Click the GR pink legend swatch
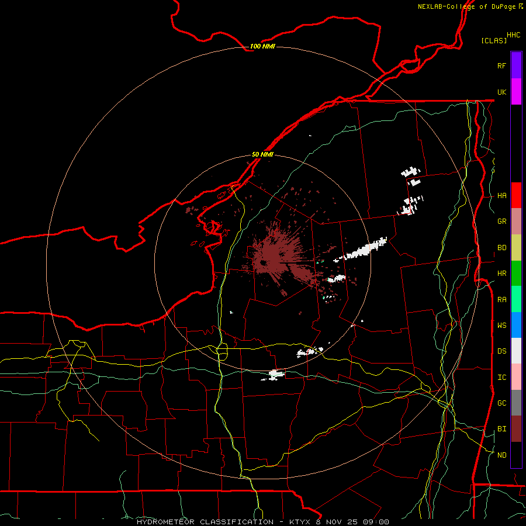The image size is (526, 526). tap(516, 222)
